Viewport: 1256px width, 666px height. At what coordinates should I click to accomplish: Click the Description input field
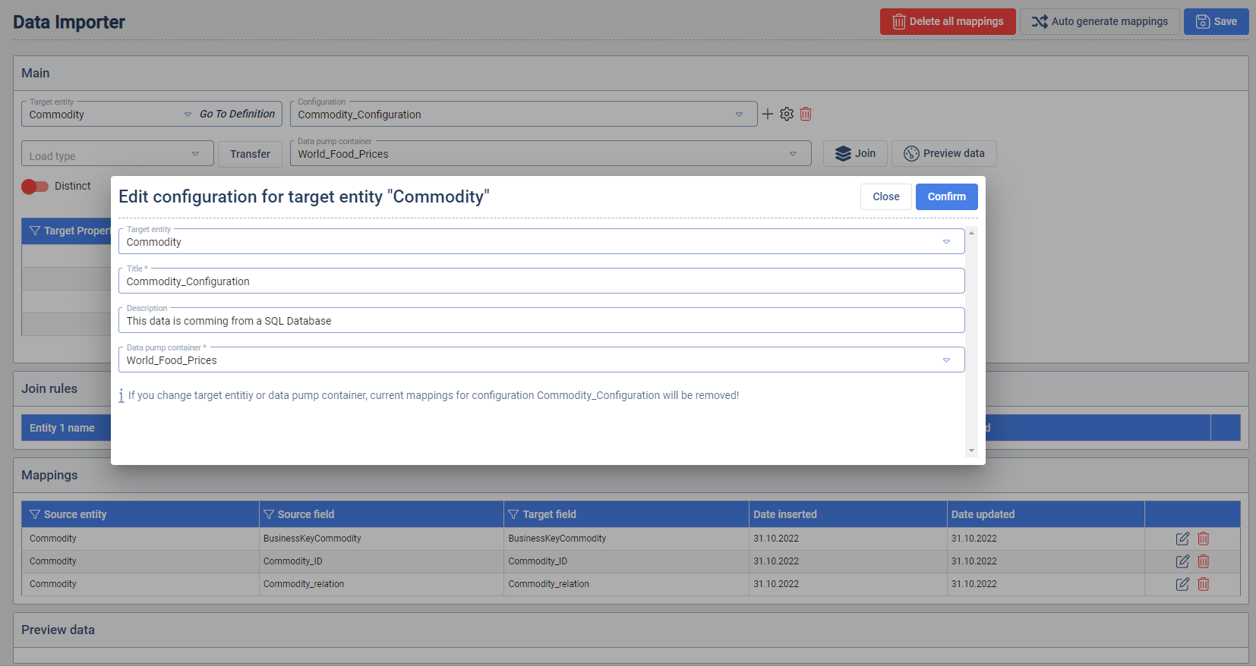tap(541, 321)
